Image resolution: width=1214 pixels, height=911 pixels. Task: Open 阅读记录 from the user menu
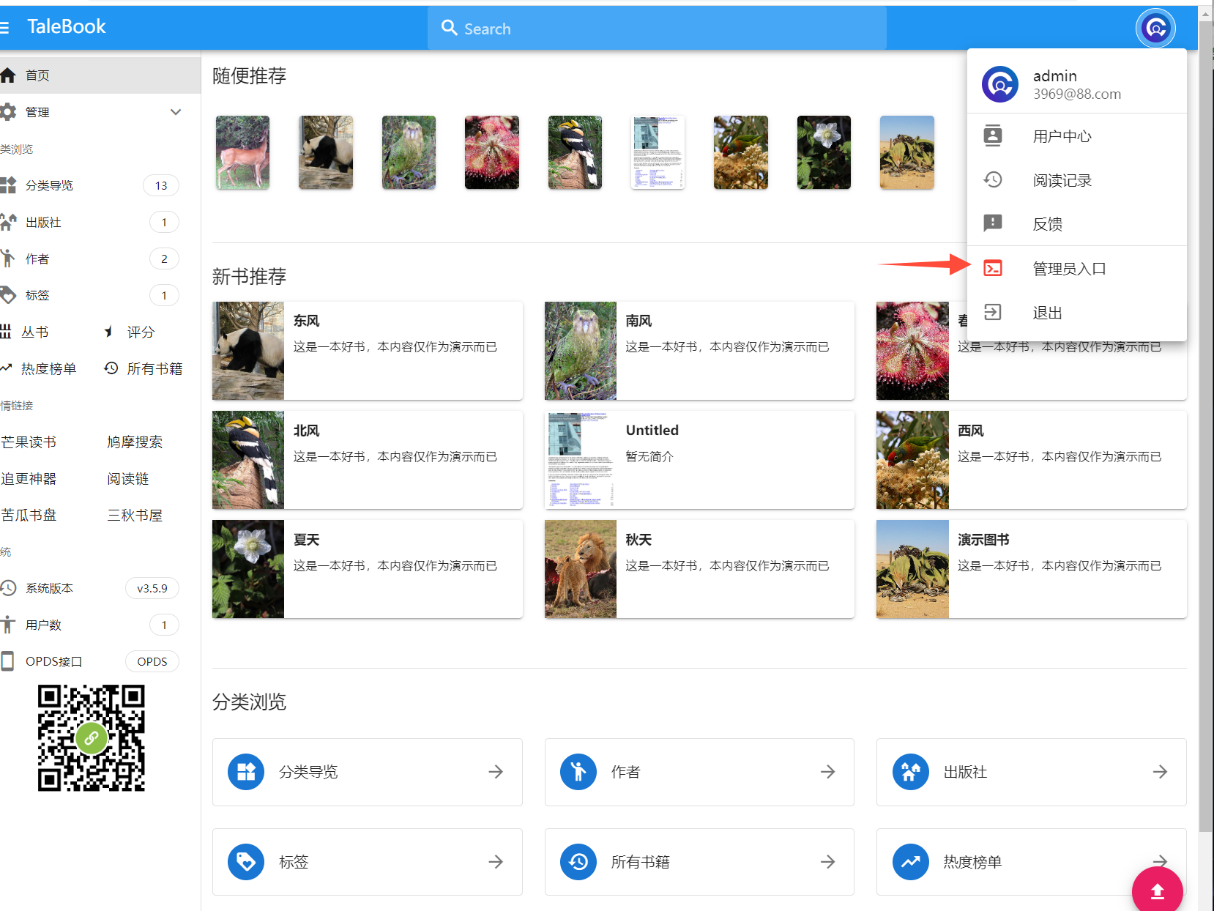(x=1077, y=180)
